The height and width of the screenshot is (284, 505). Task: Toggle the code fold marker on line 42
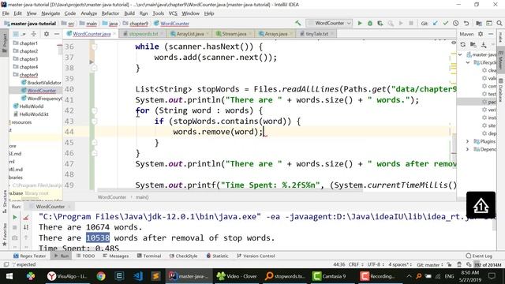coord(94,110)
